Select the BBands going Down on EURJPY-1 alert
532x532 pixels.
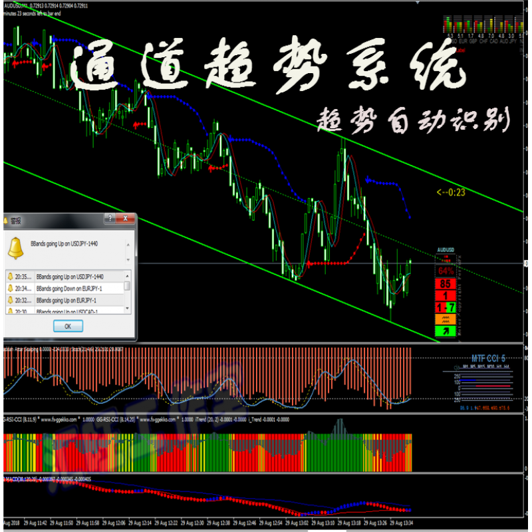(66, 288)
